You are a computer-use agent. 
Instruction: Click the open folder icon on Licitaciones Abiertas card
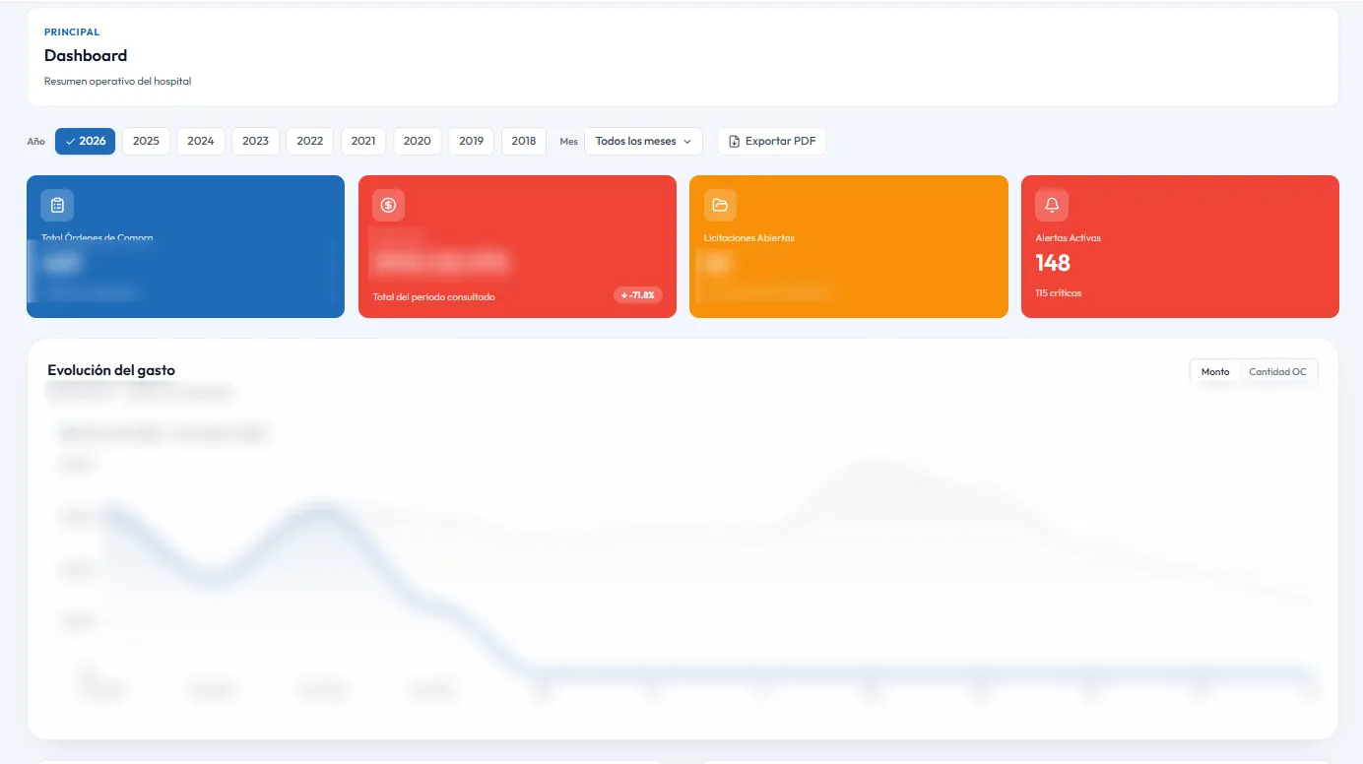719,205
